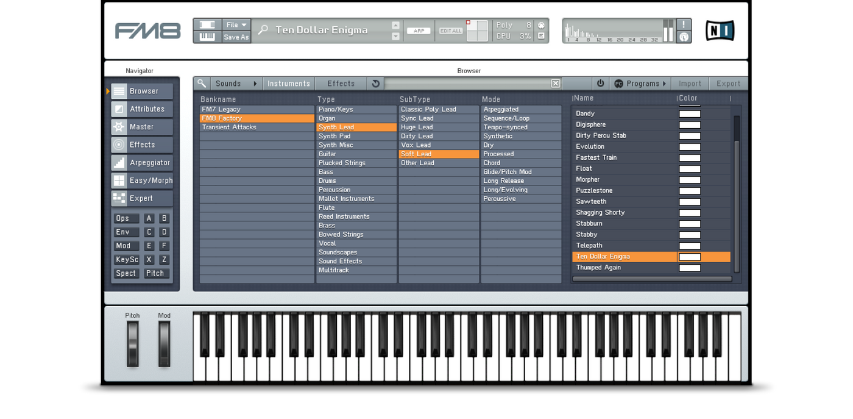The width and height of the screenshot is (853, 419).
Task: Select the Synth Pad type
Action: pos(356,137)
